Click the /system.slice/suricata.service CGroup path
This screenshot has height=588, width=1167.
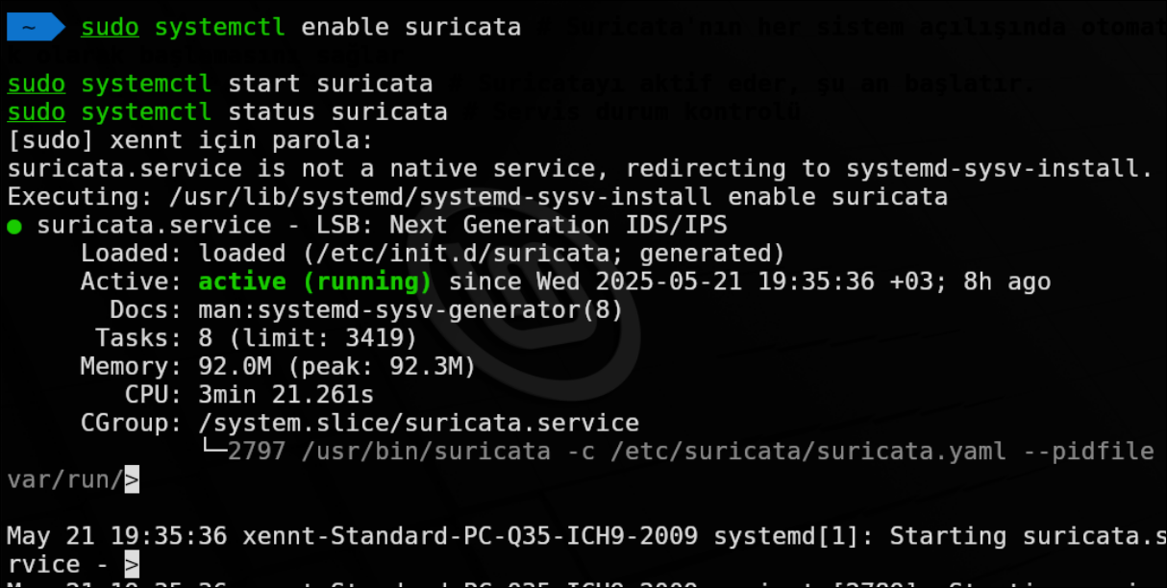[x=418, y=423]
